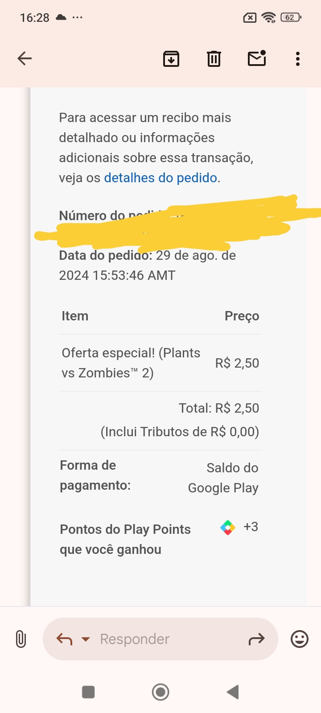The width and height of the screenshot is (321, 713).
Task: Tap the forward arrow icon
Action: pyautogui.click(x=256, y=639)
